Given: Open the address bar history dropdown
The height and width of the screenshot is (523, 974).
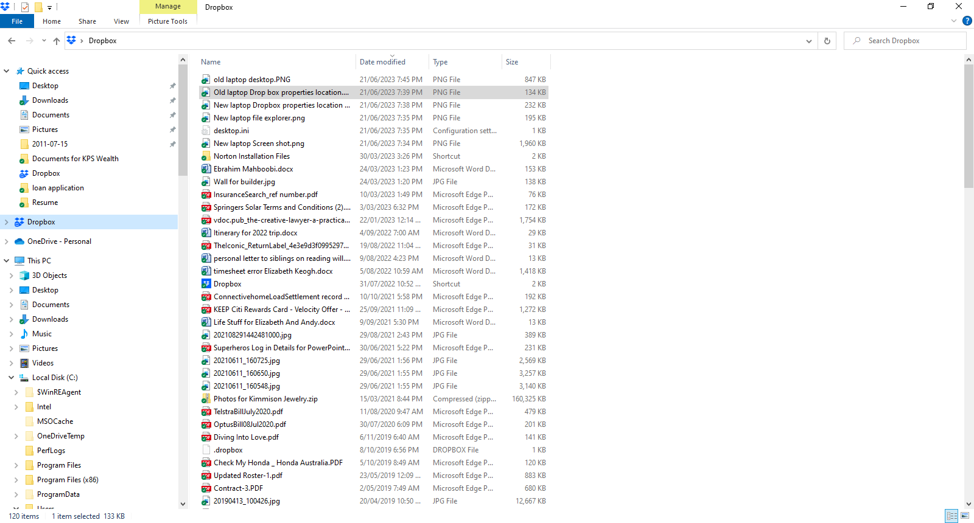Looking at the screenshot, I should click(809, 41).
